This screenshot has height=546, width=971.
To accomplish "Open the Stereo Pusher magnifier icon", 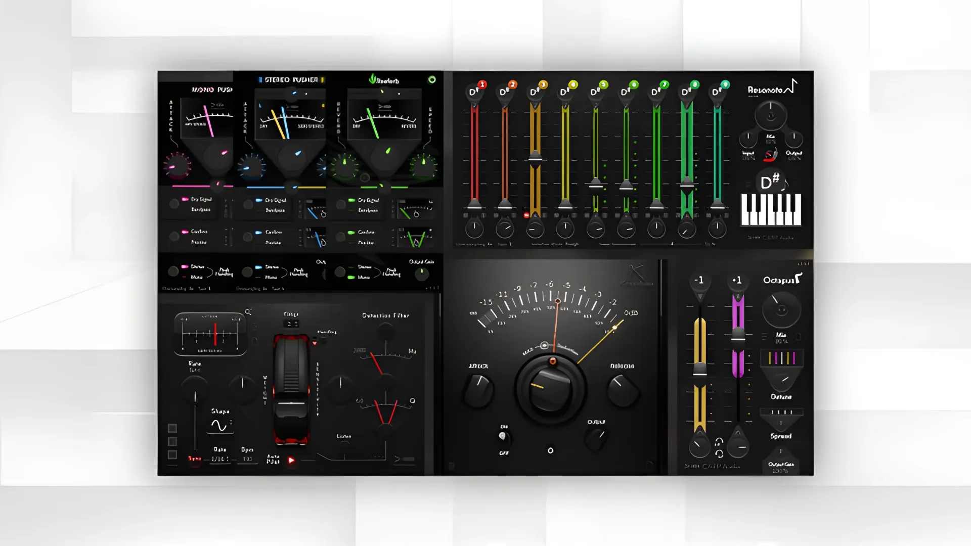I will [248, 311].
